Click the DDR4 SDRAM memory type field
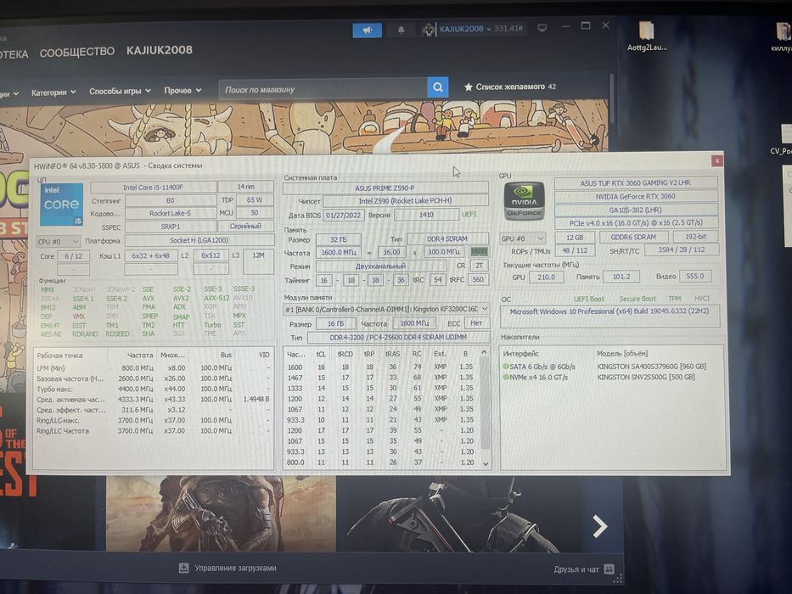This screenshot has width=792, height=594. click(x=447, y=238)
